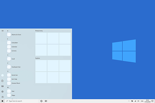Click the Power icon in Start menu
Screen dimensions: 155x103
(x=2, y=97)
